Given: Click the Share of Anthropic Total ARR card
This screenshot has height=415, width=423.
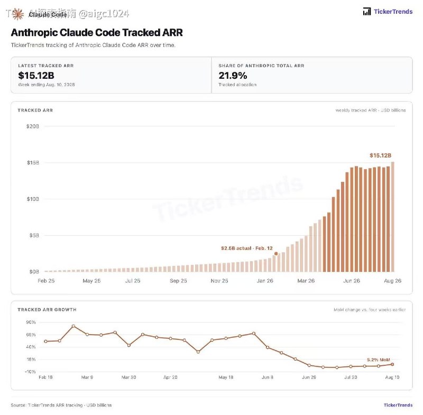Looking at the screenshot, I should (312, 75).
